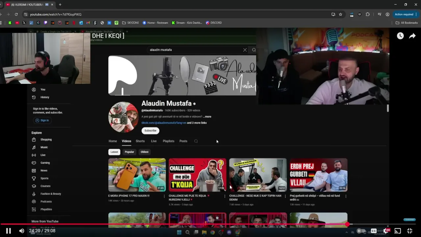This screenshot has width=421, height=237.
Task: Open the Twitch bookmark icon
Action: tap(45, 23)
